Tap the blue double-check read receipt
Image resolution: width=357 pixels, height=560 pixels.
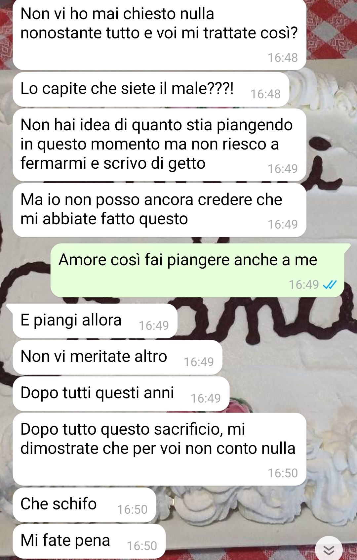(x=329, y=284)
